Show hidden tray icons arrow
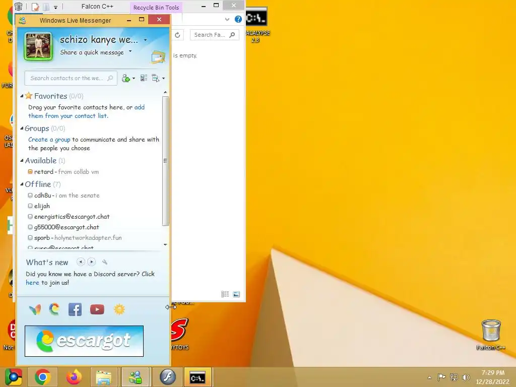Image resolution: width=516 pixels, height=387 pixels. (429, 377)
